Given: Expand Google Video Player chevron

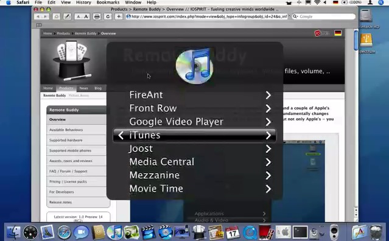Looking at the screenshot, I should tap(268, 122).
